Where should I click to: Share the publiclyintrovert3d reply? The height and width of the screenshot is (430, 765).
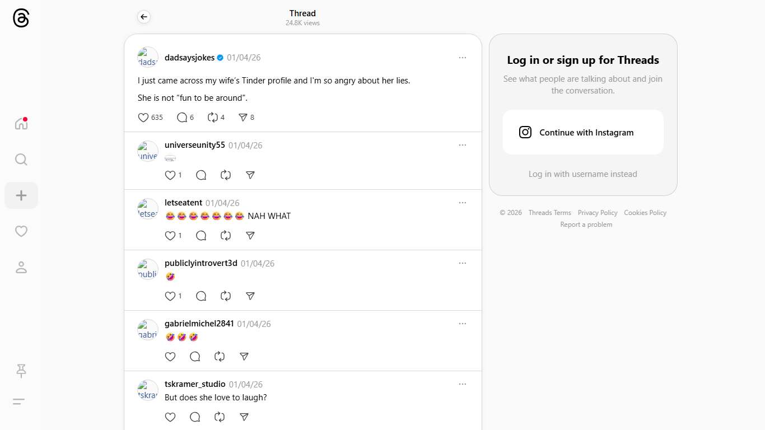(250, 296)
